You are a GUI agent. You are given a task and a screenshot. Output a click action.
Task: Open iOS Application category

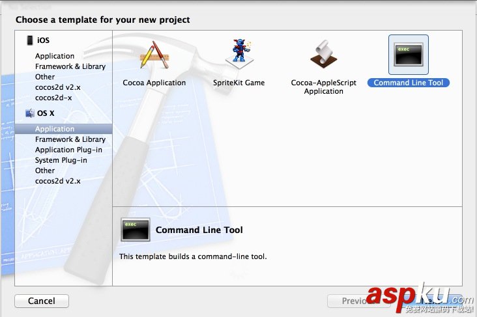tap(55, 56)
